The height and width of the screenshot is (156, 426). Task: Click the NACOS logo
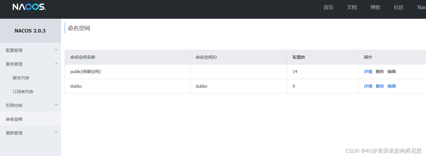[x=29, y=7]
